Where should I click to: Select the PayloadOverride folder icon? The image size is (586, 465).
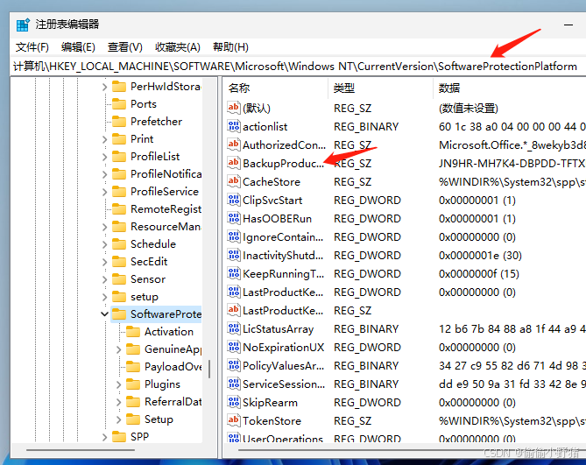[x=133, y=367]
